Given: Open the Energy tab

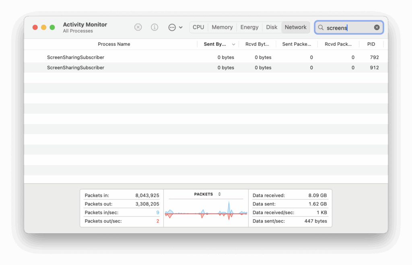Looking at the screenshot, I should point(249,27).
